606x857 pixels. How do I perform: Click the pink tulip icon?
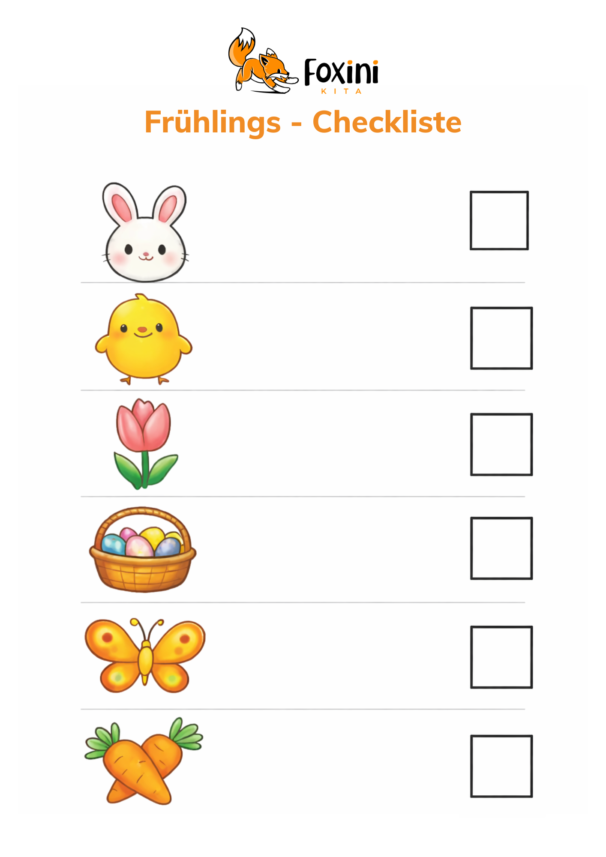coord(145,444)
